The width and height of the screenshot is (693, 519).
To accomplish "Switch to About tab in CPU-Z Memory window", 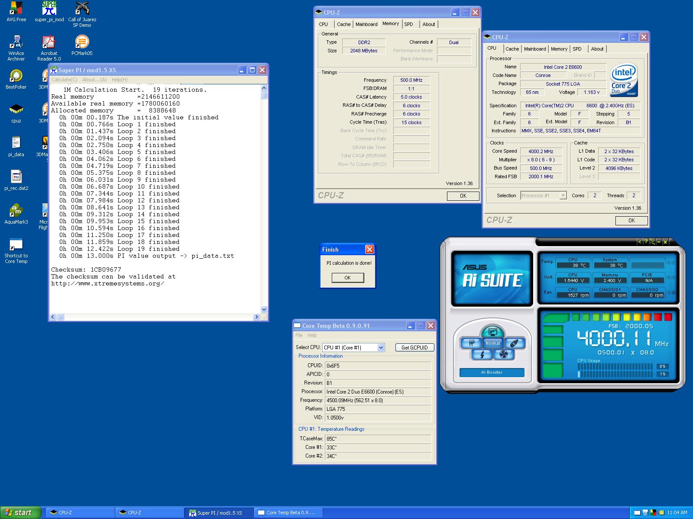I will tap(429, 24).
